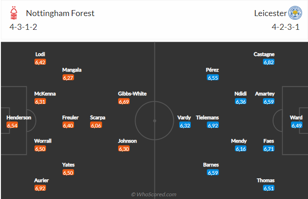Click the Leicester club crest
Viewport: 308px width, 199px height.
[x=294, y=13]
